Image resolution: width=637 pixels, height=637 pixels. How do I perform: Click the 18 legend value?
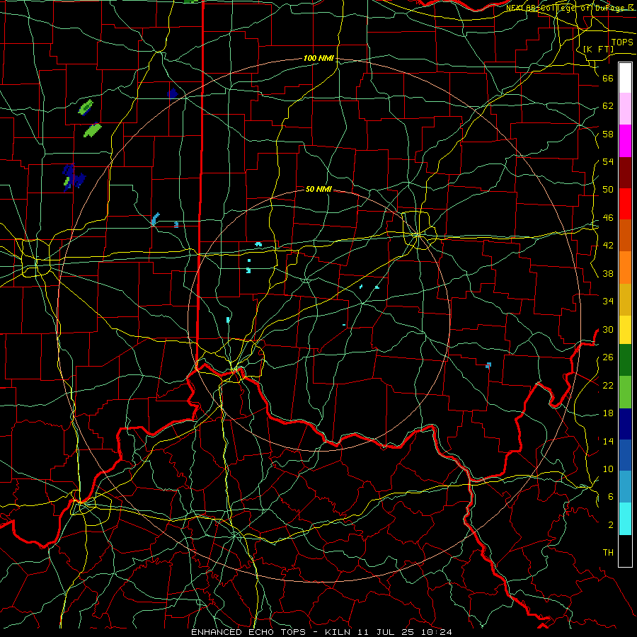tap(608, 413)
